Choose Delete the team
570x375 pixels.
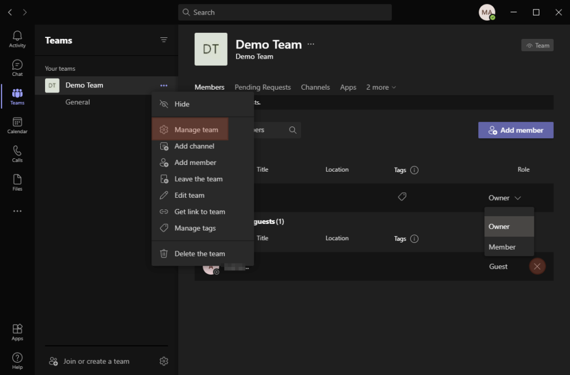(x=203, y=254)
